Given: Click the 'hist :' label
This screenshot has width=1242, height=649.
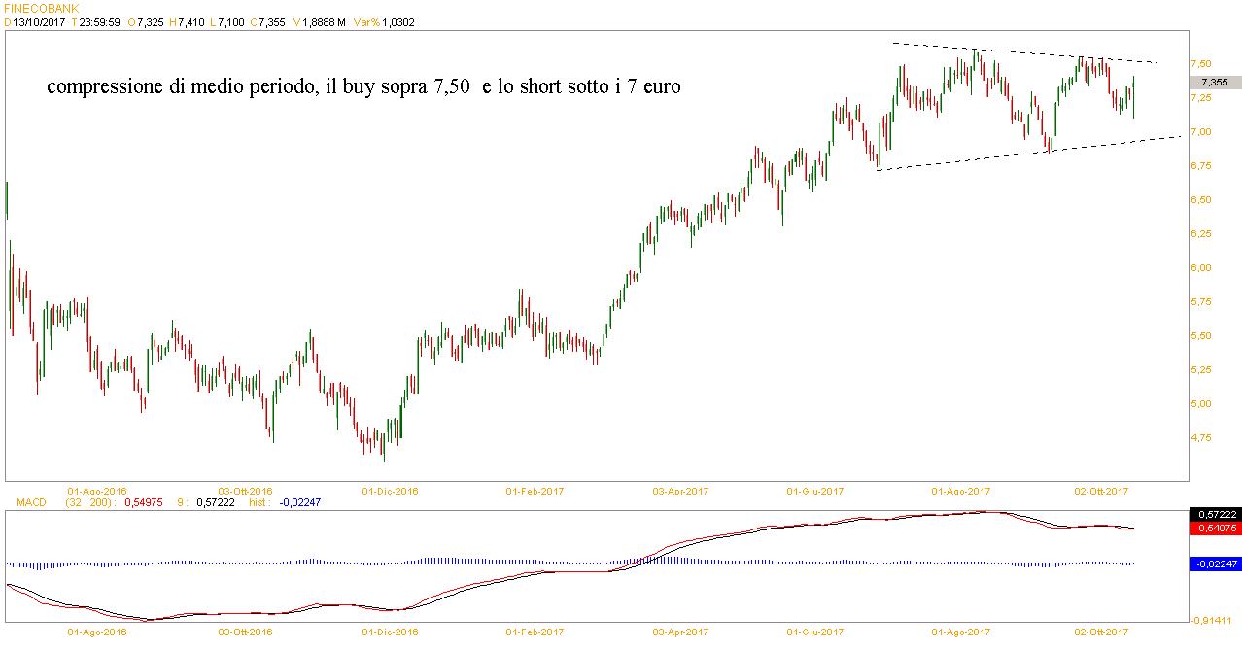Looking at the screenshot, I should [259, 502].
